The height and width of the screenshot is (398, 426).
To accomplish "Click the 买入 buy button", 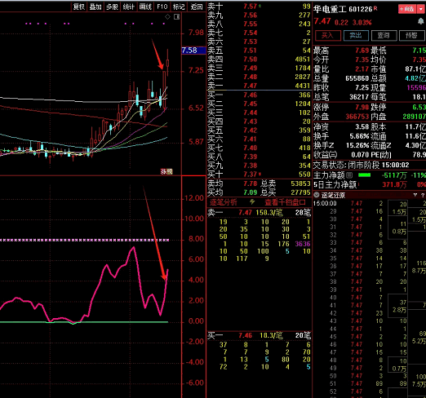I will point(328,35).
